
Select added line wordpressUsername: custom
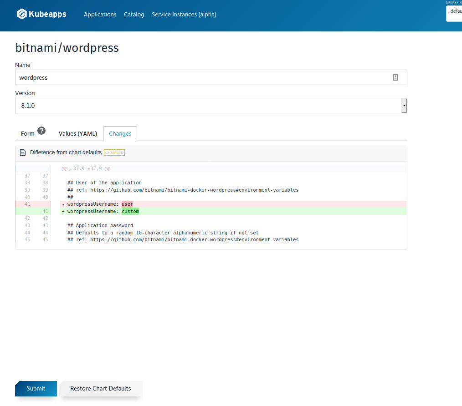(211, 211)
